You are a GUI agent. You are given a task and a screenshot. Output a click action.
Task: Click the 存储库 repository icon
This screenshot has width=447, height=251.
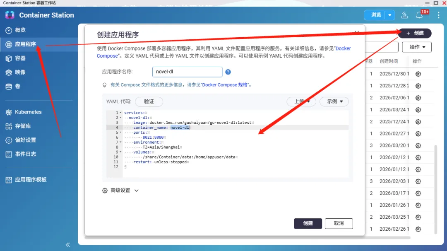tap(9, 126)
